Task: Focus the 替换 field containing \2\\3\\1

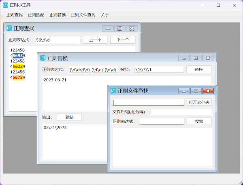Action: point(159,69)
